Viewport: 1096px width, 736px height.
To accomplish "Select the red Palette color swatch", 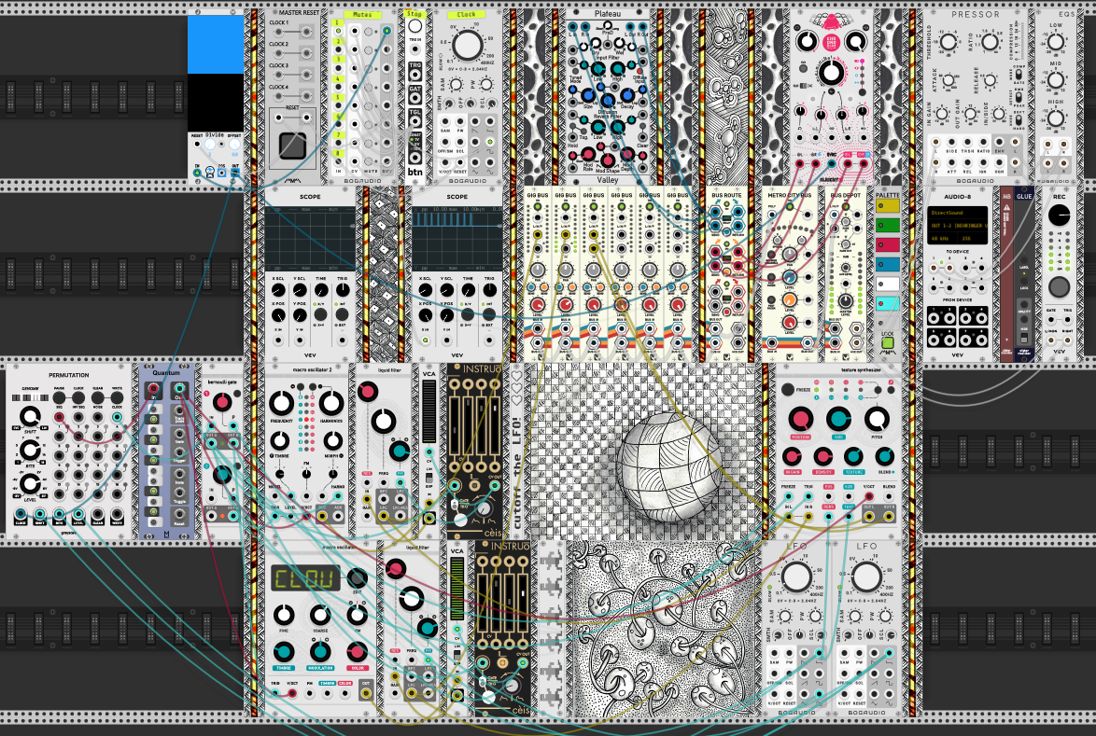I will [887, 245].
